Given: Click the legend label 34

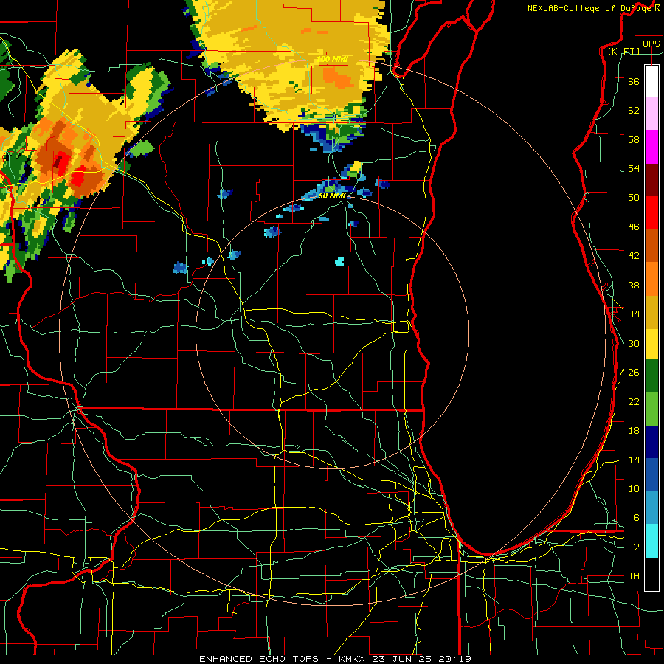Looking at the screenshot, I should click(634, 314).
